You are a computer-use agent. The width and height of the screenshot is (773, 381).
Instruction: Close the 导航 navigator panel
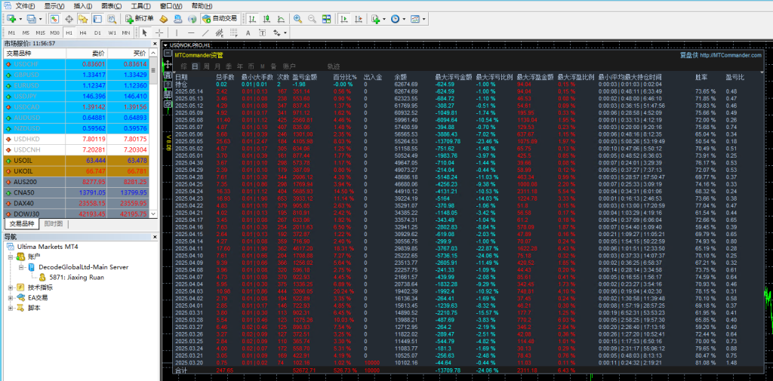tap(154, 237)
